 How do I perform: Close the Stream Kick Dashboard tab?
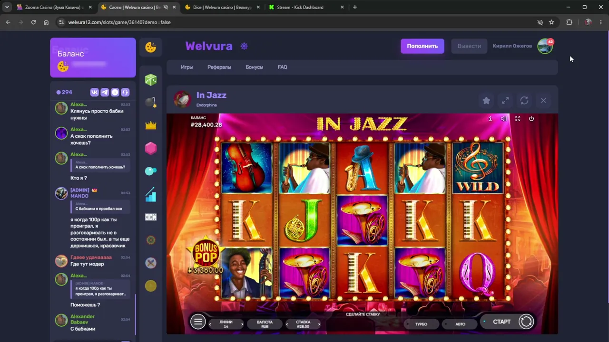(x=343, y=7)
